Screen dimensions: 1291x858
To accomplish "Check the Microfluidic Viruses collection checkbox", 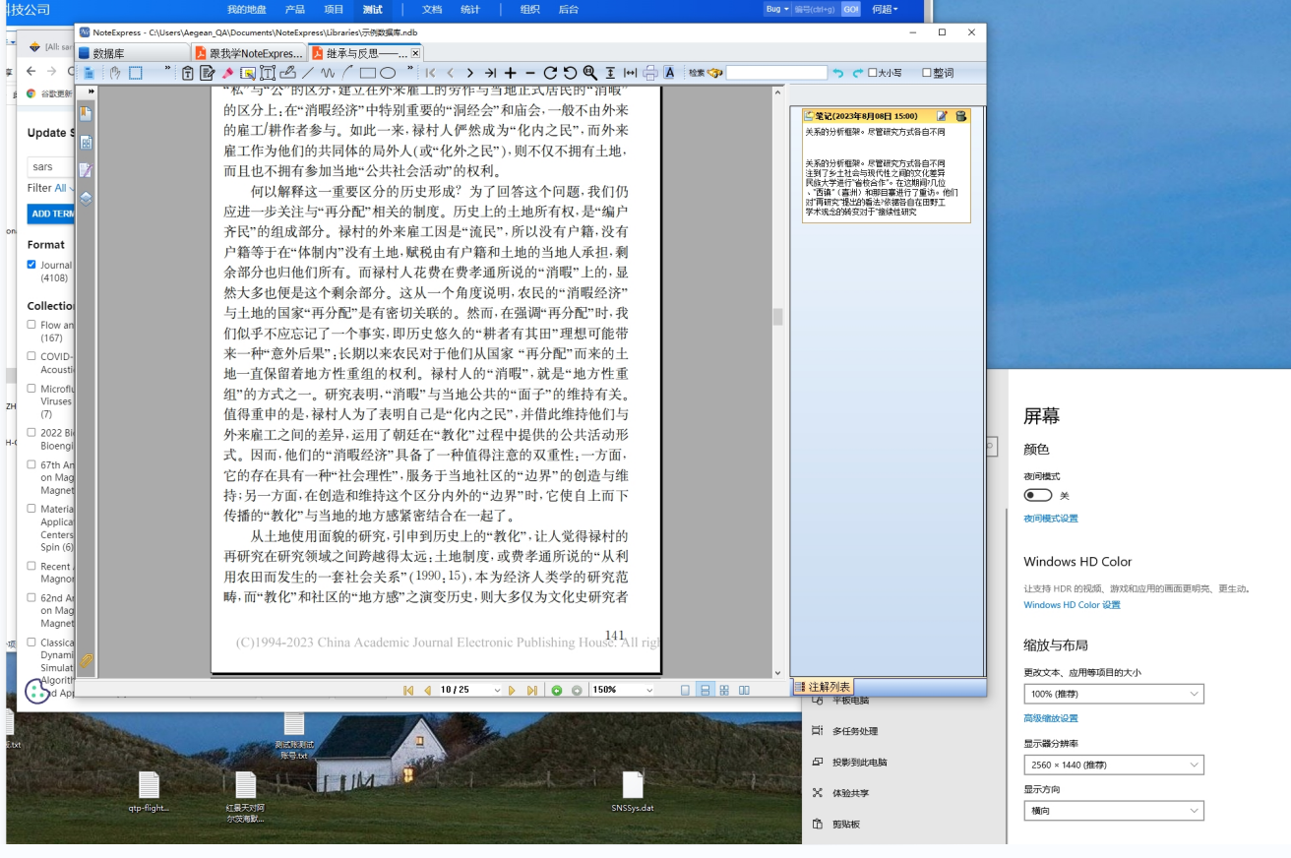I will (x=31, y=388).
